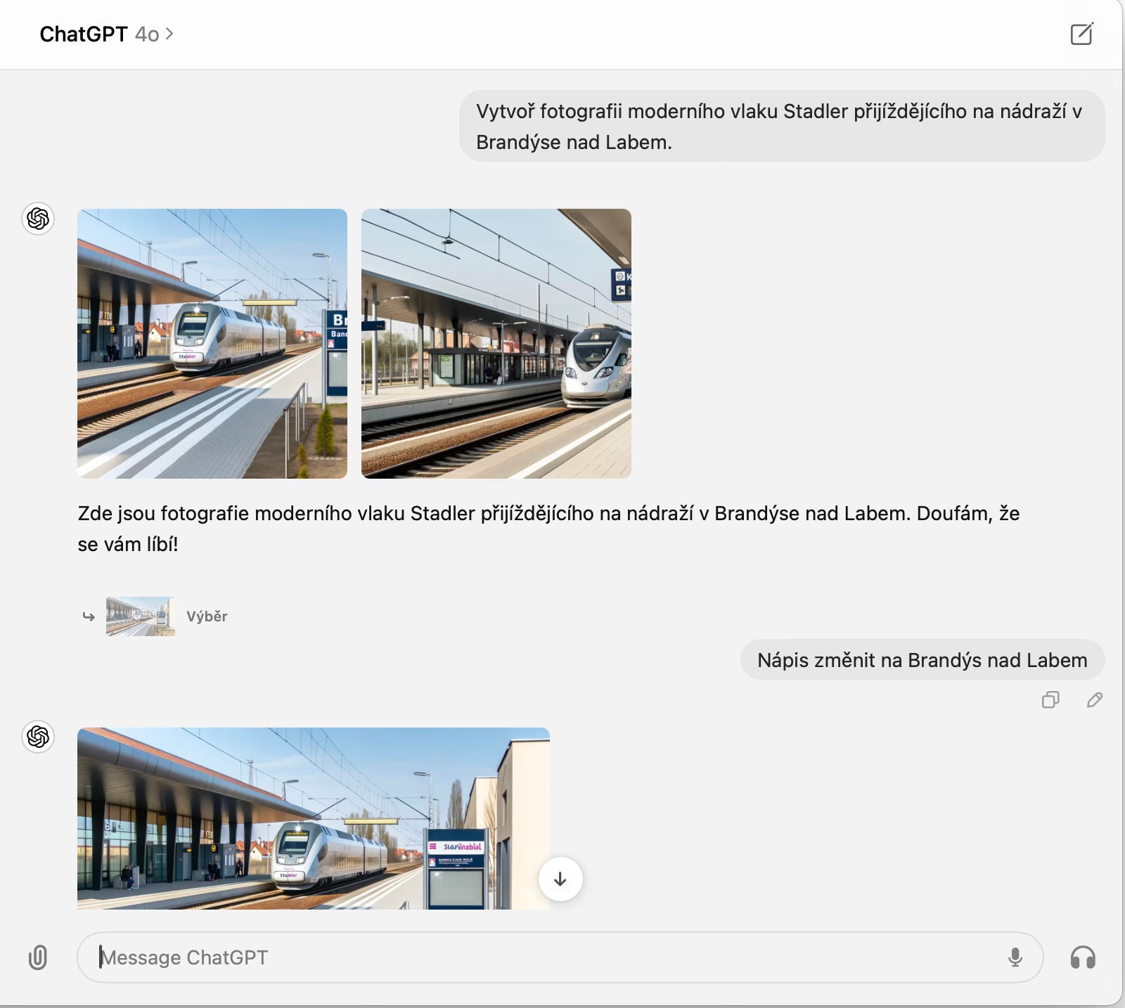Jump to bottom with the down arrow button
Screen dimensions: 1125x1008
tap(560, 879)
